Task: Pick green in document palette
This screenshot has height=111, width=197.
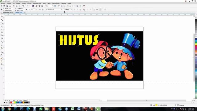Action: (16, 103)
